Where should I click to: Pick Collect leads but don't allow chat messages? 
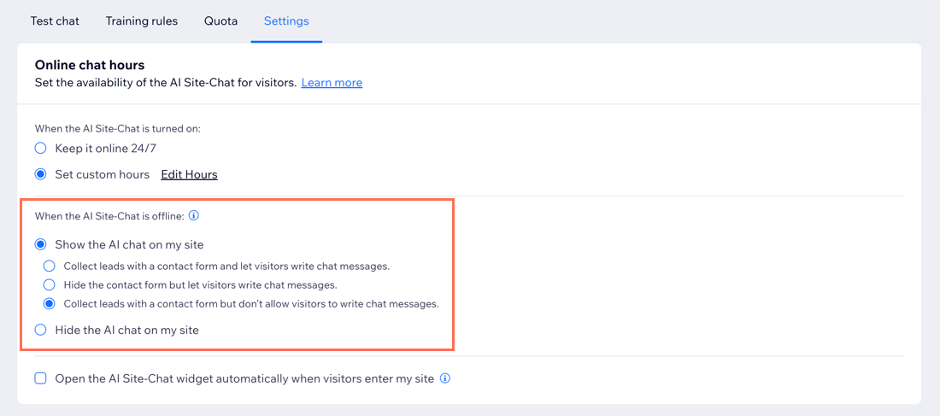coord(50,303)
